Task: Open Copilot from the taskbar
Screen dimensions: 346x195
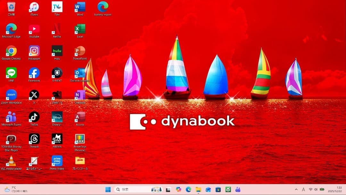Action: [178, 189]
